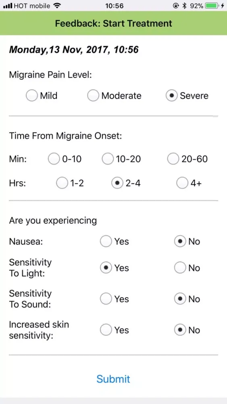Image resolution: width=227 pixels, height=404 pixels.
Task: Mark Yes for Nausea
Action: pos(106,242)
